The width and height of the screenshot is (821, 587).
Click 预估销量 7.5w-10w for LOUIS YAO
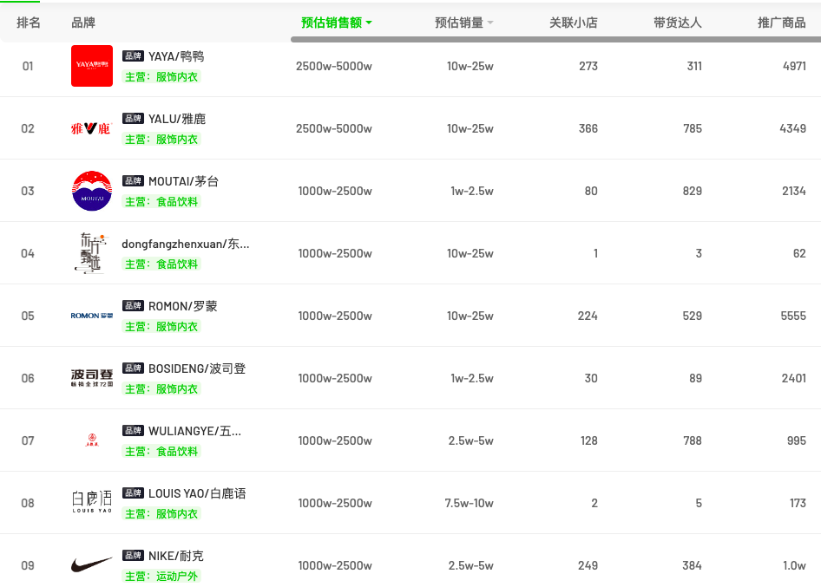tap(470, 503)
